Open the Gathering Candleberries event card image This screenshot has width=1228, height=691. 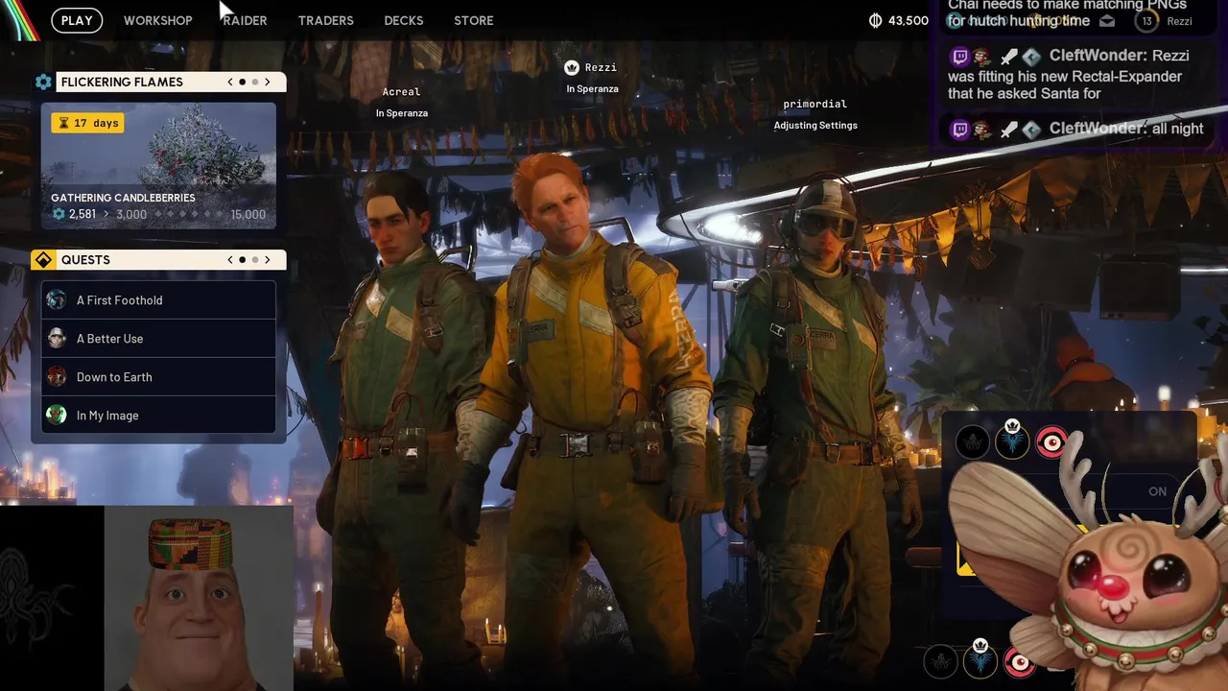pyautogui.click(x=158, y=166)
